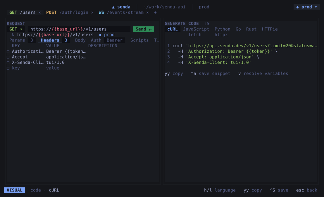324x197 pixels.
Task: Open the prod environment dropdown at top right
Action: tap(307, 7)
